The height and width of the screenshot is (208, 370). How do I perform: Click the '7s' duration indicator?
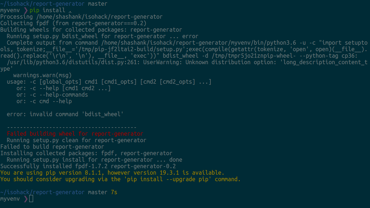tap(114, 192)
